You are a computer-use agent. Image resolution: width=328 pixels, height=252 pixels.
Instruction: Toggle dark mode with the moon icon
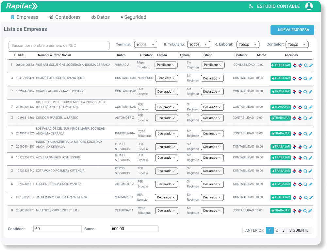pos(251,6)
